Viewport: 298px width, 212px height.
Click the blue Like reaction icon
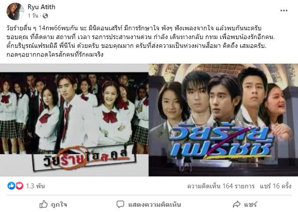(x=11, y=186)
